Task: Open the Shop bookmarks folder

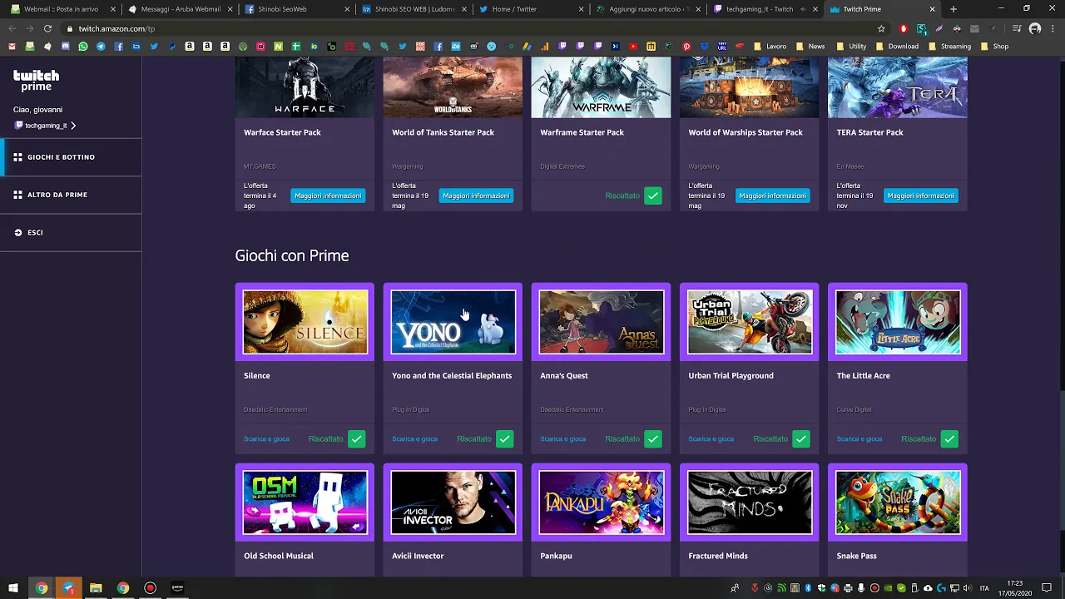Action: pos(995,47)
